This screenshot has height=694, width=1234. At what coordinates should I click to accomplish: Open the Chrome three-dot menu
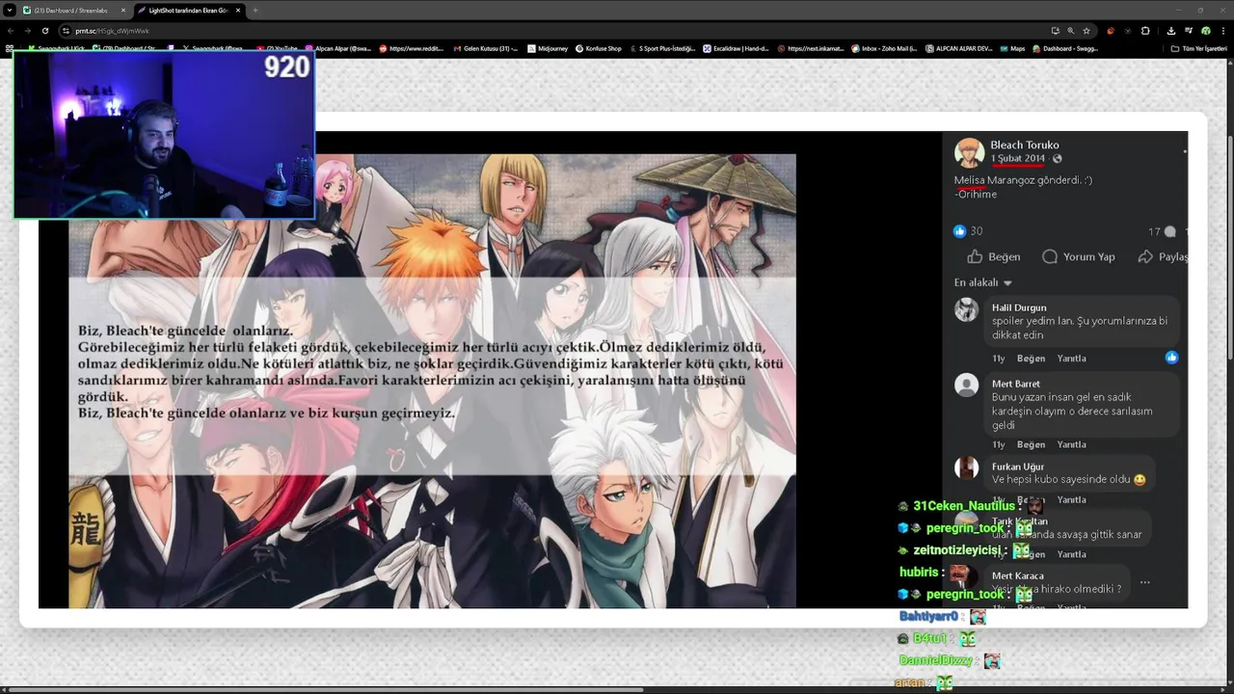click(x=1222, y=31)
